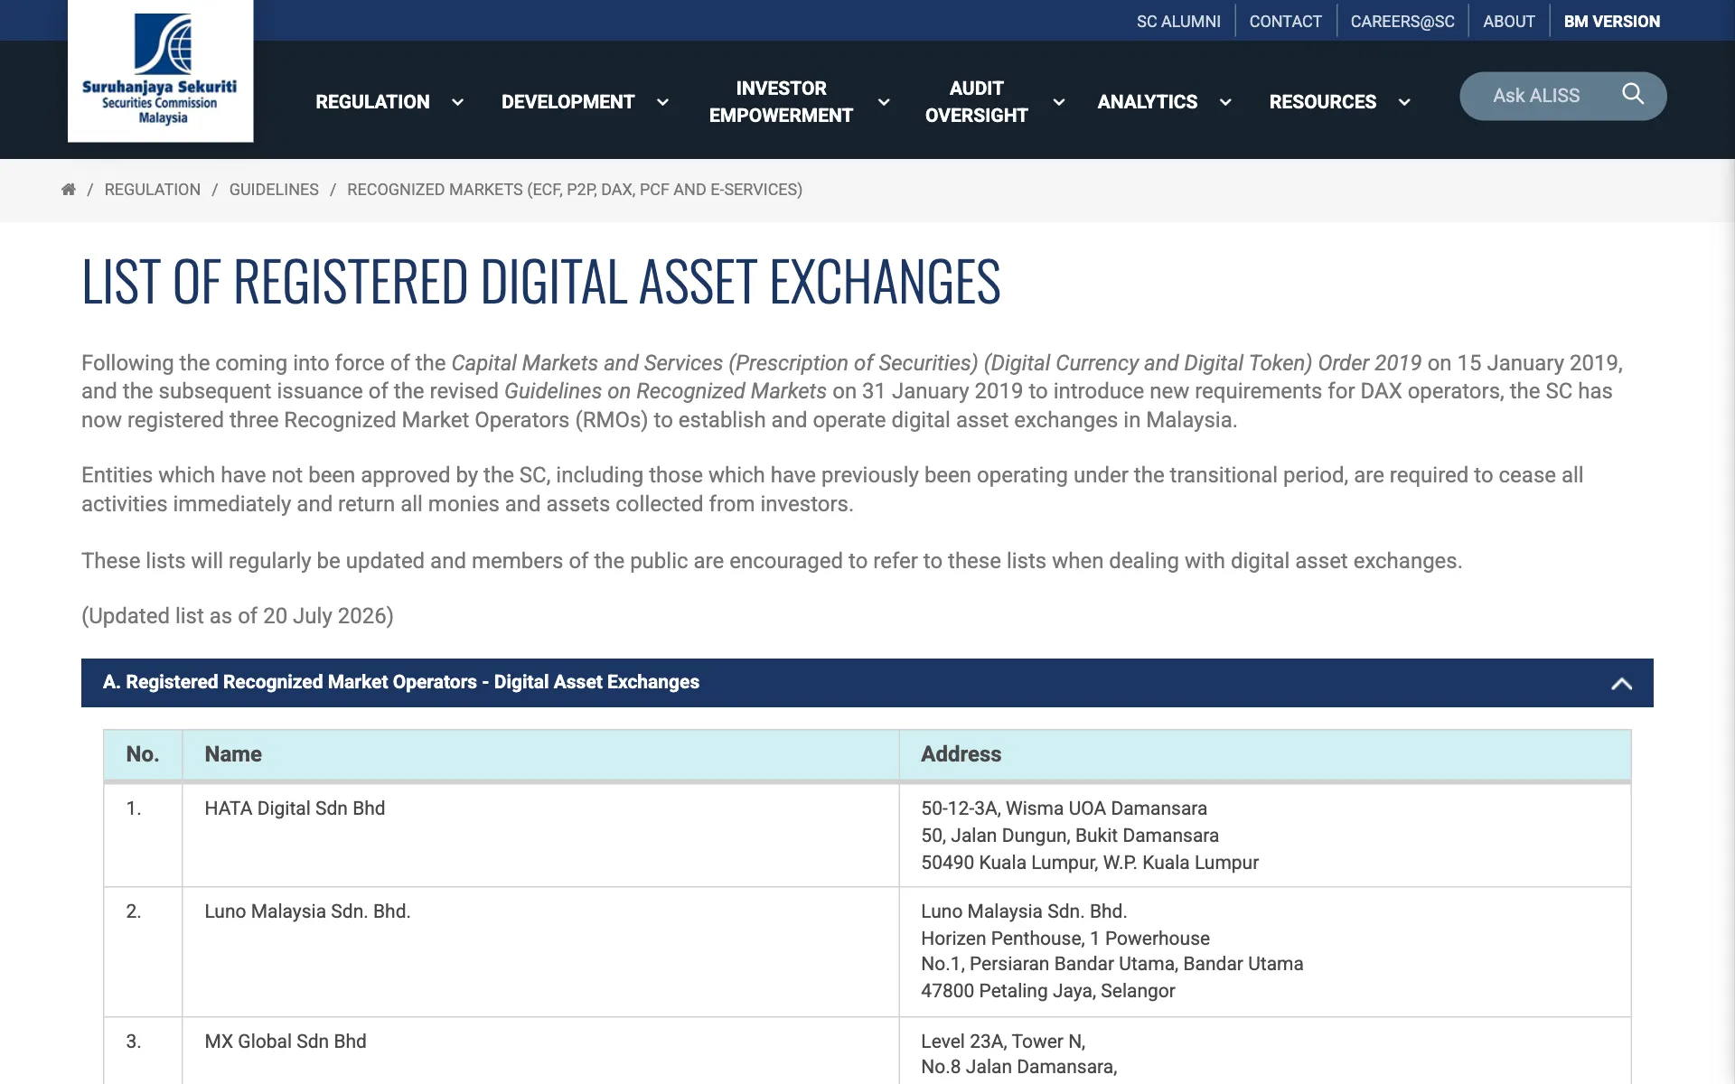Go to the home breadcrumb icon
Viewport: 1735px width, 1084px height.
coord(68,190)
